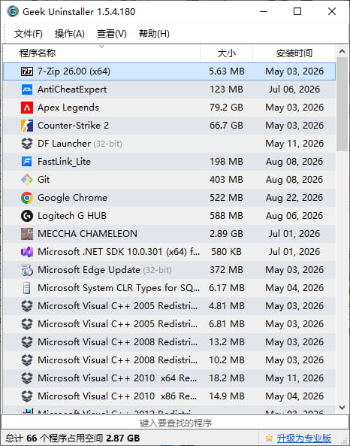Click the Visual C++ 2005 4.81 MB icon
Image resolution: width=350 pixels, height=446 pixels.
tap(27, 306)
